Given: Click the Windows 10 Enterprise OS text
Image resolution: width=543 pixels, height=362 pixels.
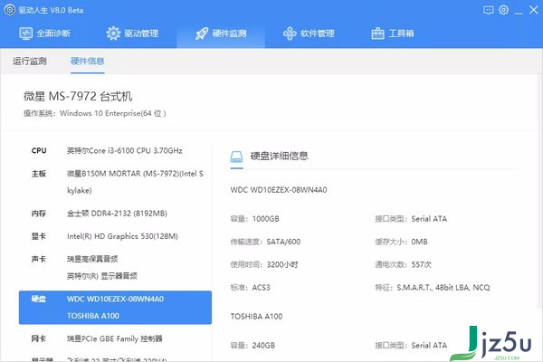Looking at the screenshot, I should pos(113,114).
